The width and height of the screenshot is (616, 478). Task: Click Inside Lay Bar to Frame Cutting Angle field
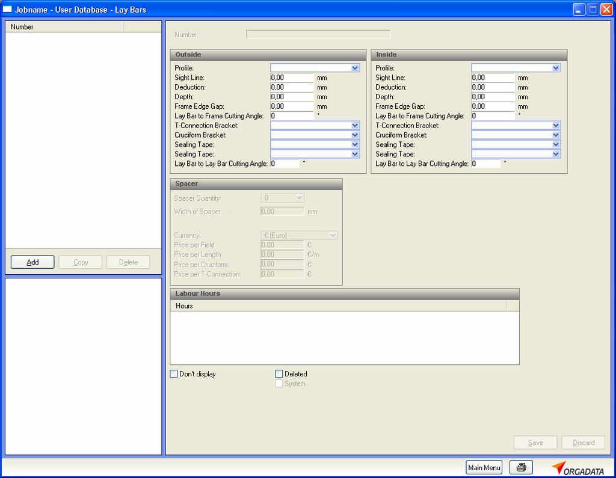(x=493, y=116)
